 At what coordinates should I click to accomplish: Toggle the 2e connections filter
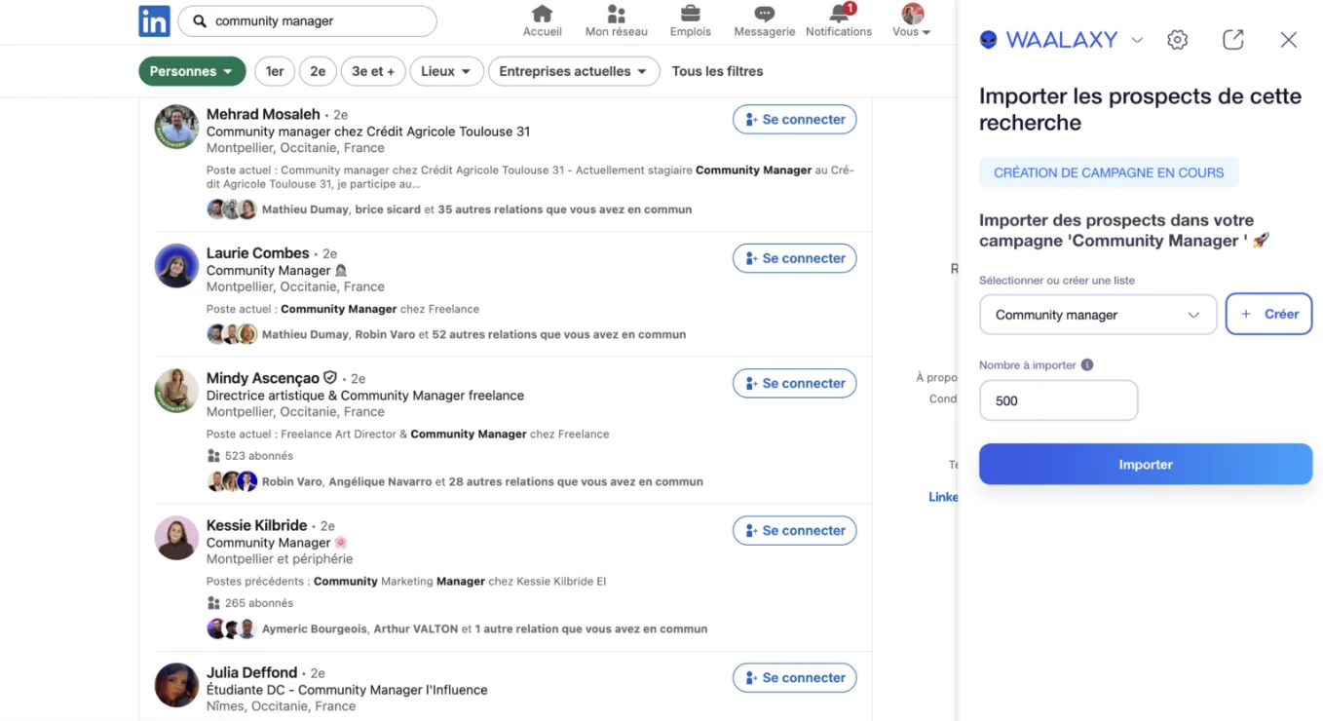coord(319,71)
